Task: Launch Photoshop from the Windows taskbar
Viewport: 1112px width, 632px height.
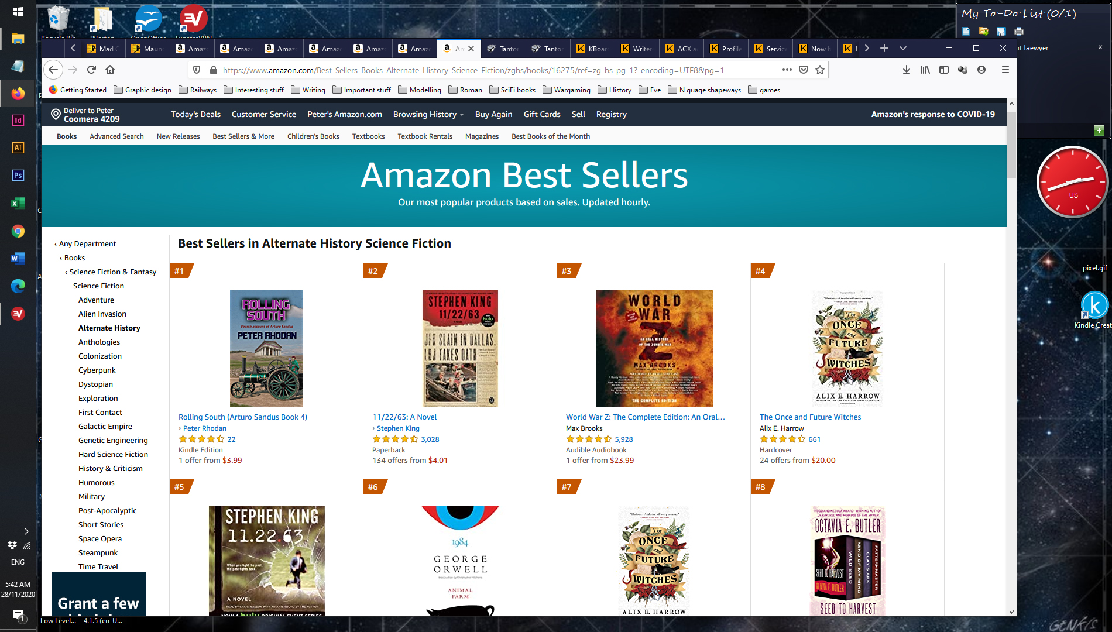Action: point(18,175)
